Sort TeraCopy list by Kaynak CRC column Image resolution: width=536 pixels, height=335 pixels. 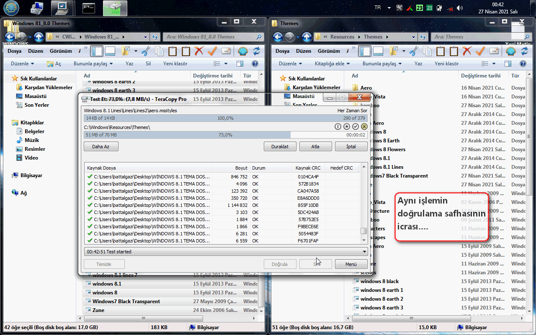coord(308,168)
